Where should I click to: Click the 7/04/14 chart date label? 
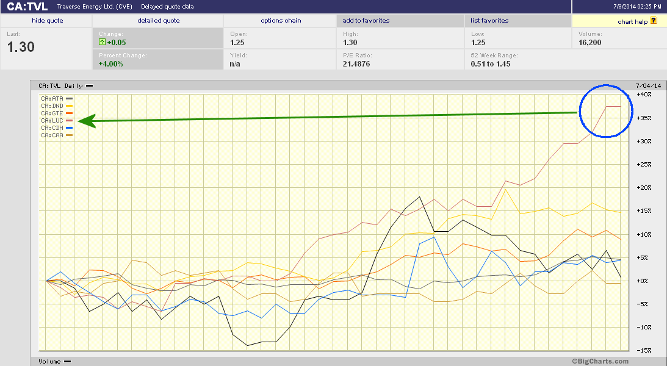tap(648, 86)
